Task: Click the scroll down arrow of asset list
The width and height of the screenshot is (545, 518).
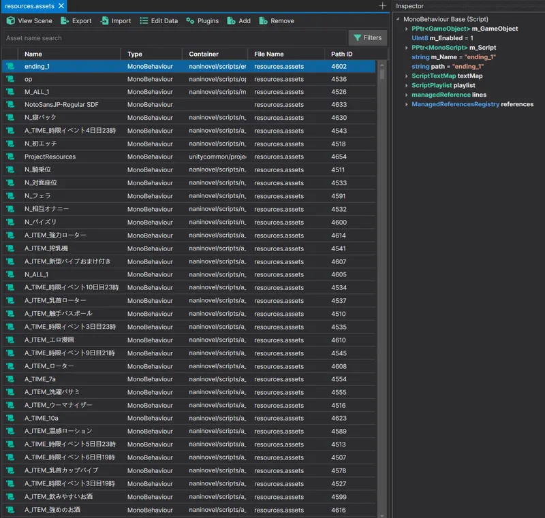Action: (x=382, y=515)
